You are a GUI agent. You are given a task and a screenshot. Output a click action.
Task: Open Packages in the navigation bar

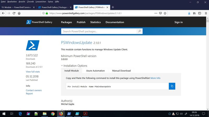point(66,22)
